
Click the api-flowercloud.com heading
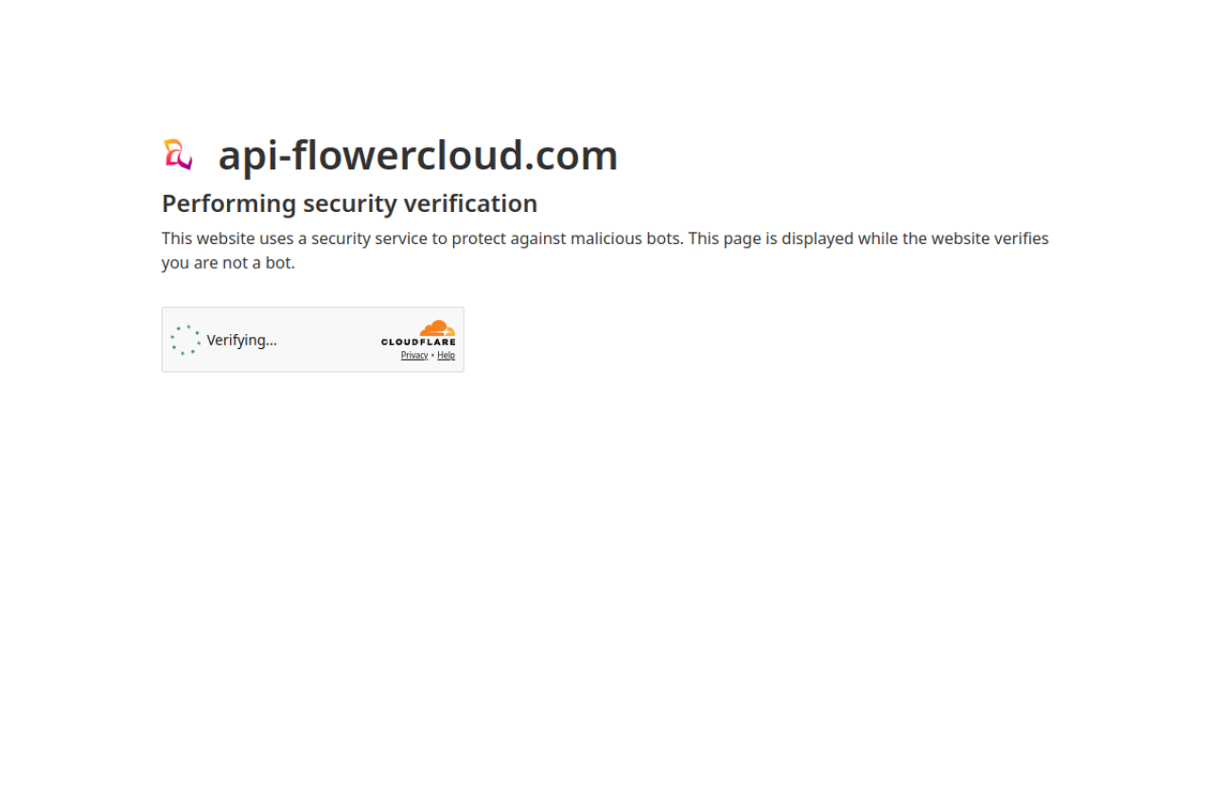point(418,155)
